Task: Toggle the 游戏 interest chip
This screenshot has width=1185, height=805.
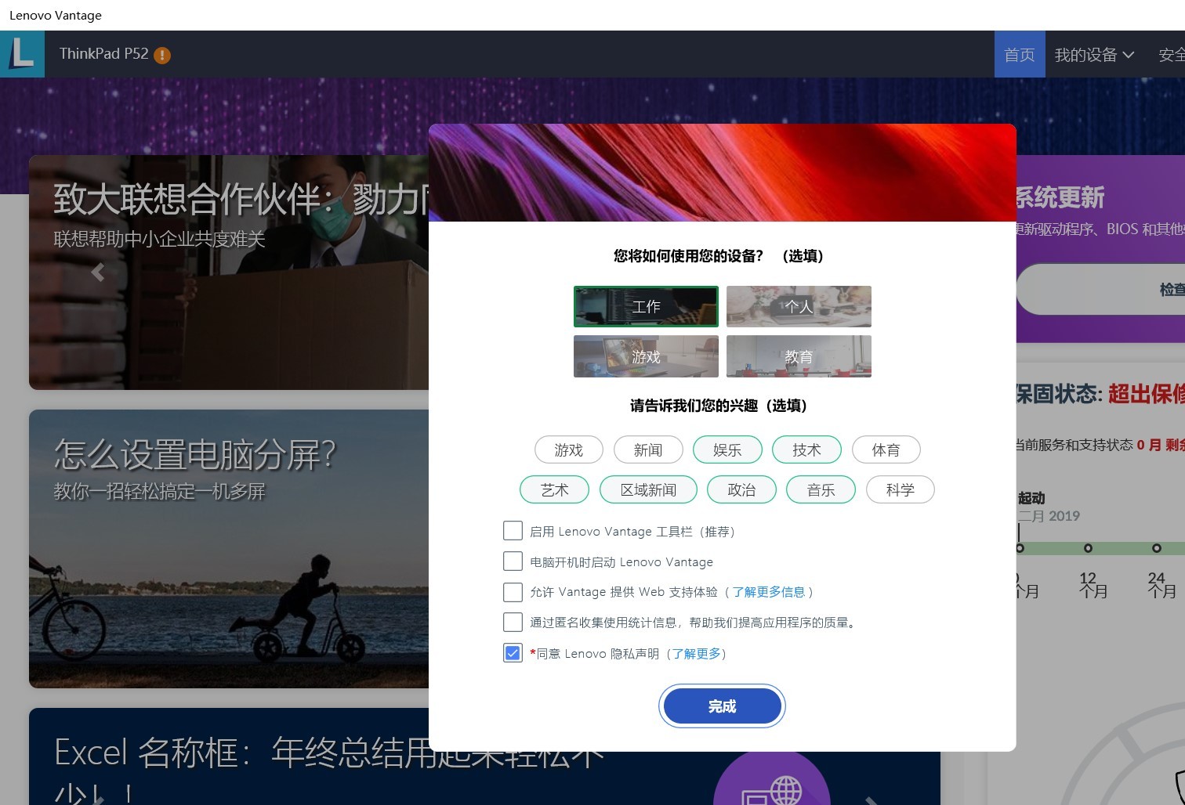Action: (569, 449)
